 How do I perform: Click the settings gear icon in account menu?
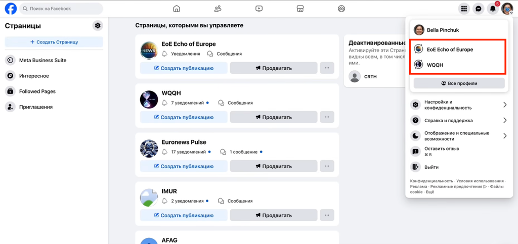pos(415,105)
